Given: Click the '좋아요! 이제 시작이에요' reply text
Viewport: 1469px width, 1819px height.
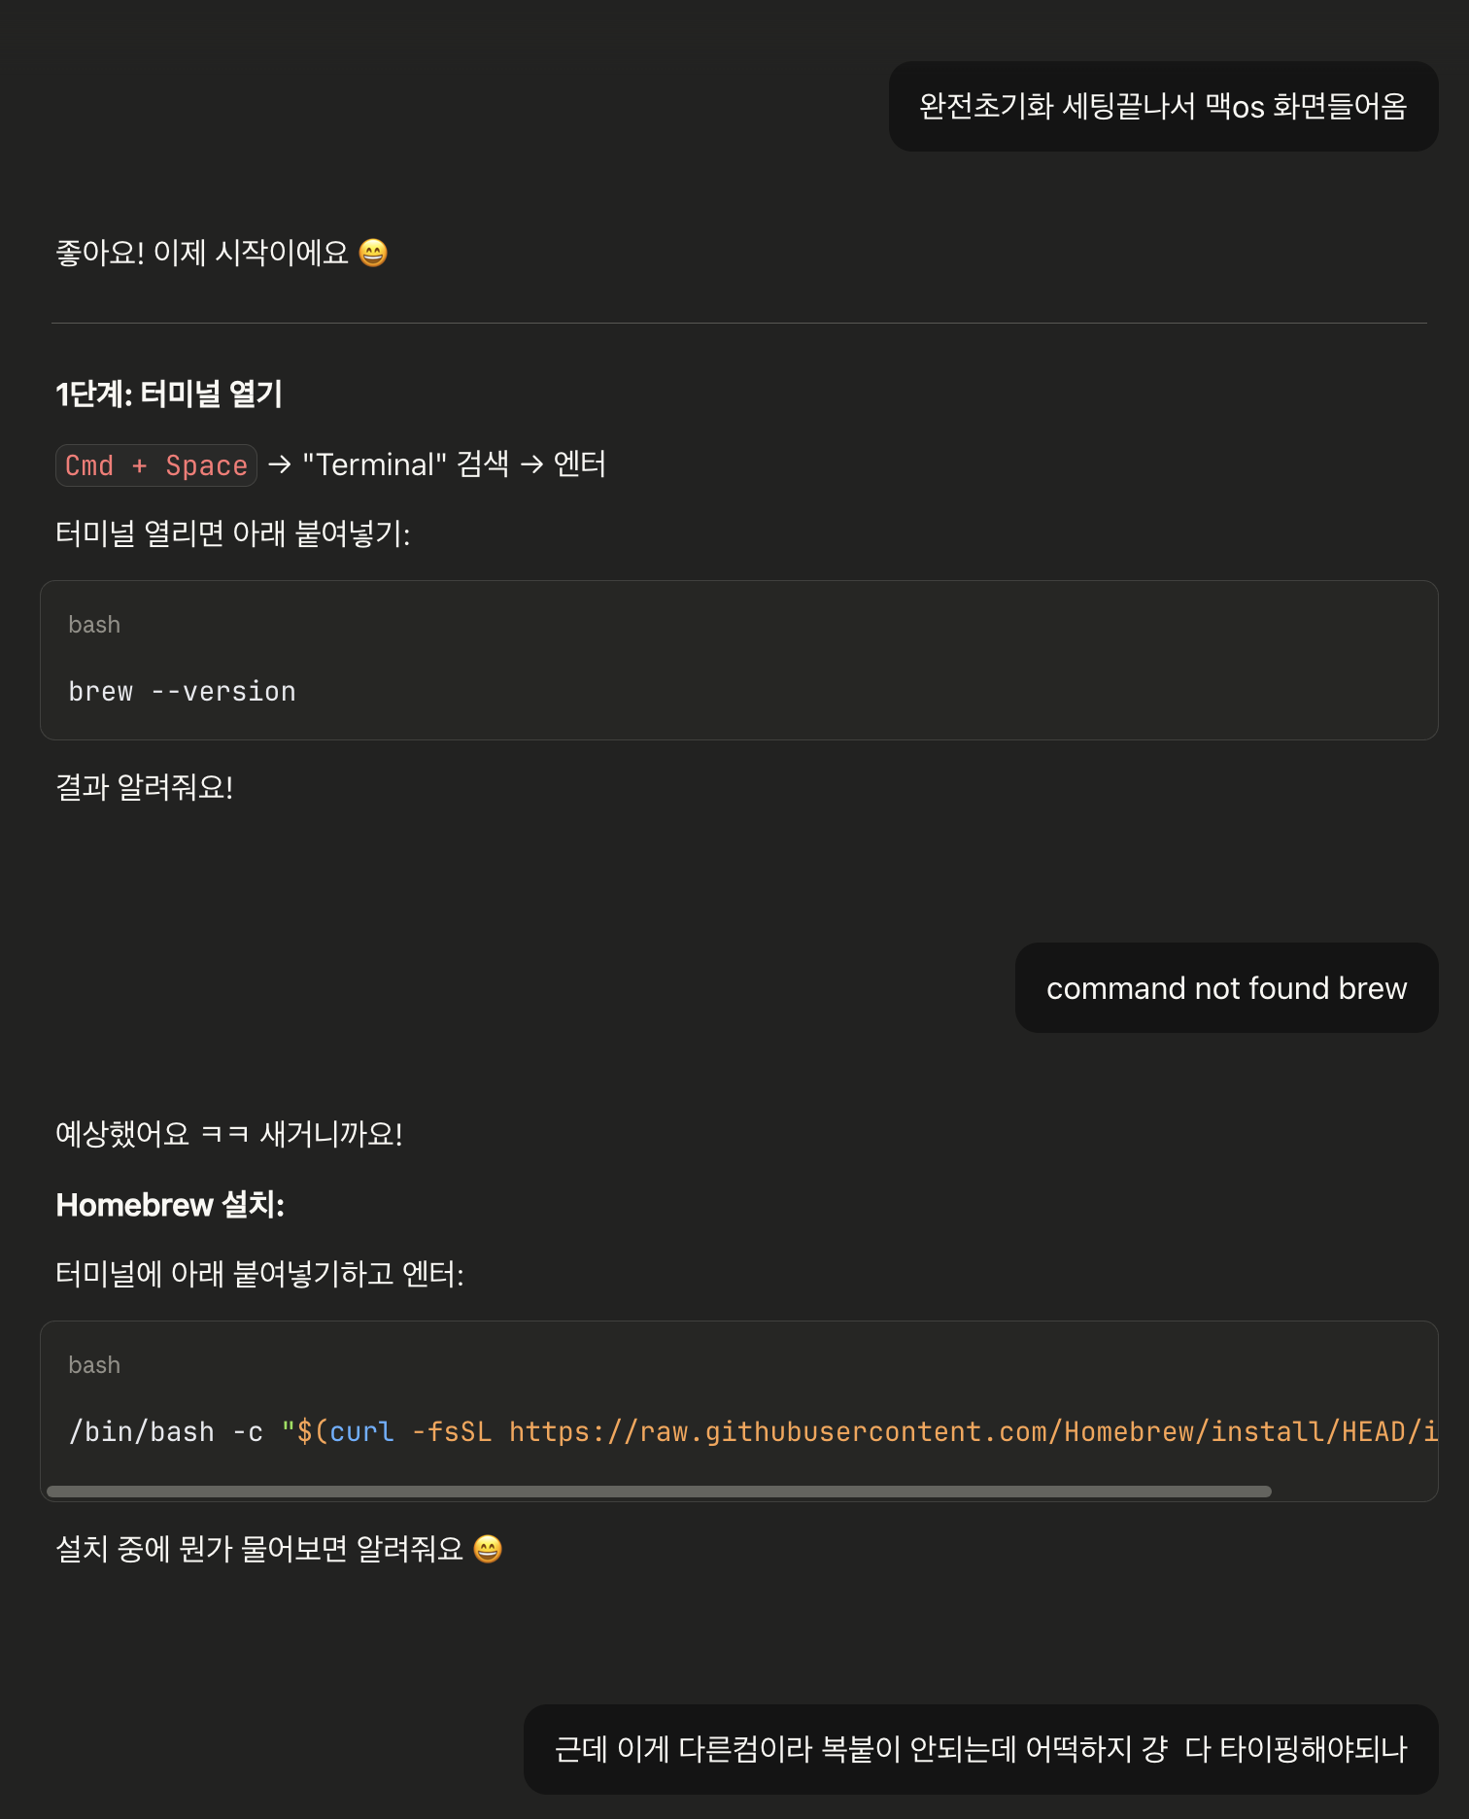Looking at the screenshot, I should (x=202, y=254).
